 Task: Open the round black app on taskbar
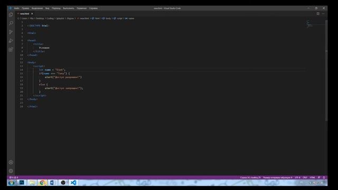pos(63,183)
